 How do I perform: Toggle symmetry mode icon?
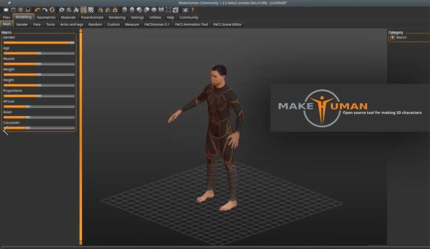(x=115, y=10)
